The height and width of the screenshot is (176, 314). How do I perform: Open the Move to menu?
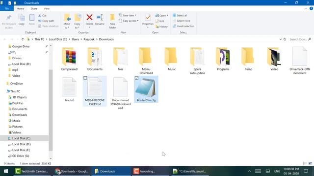pos(67,22)
